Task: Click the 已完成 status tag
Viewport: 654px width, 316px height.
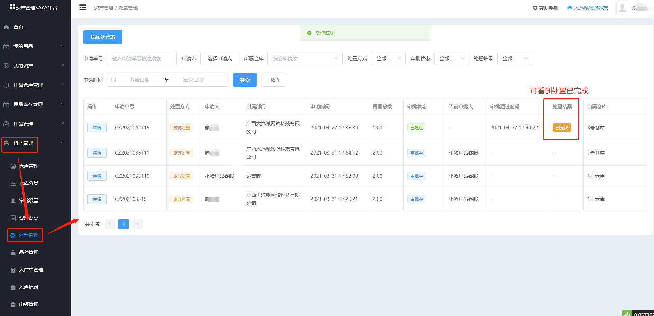Action: click(562, 128)
